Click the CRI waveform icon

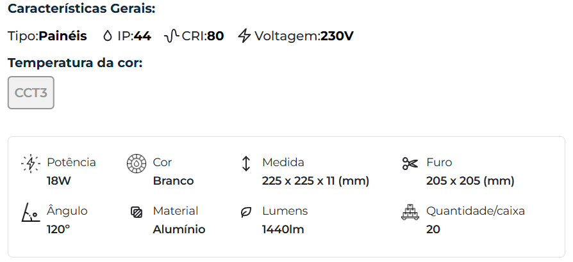171,36
